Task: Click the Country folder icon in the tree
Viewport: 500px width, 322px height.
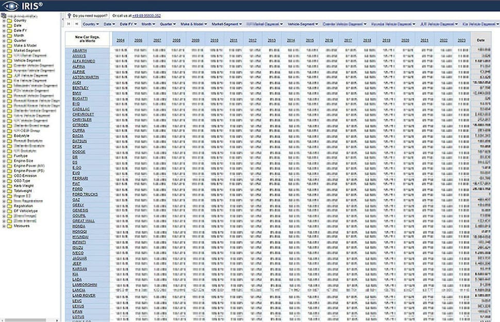Action: tap(10, 21)
